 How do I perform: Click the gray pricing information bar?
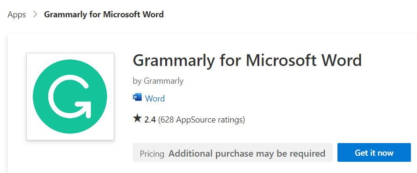coord(233,152)
